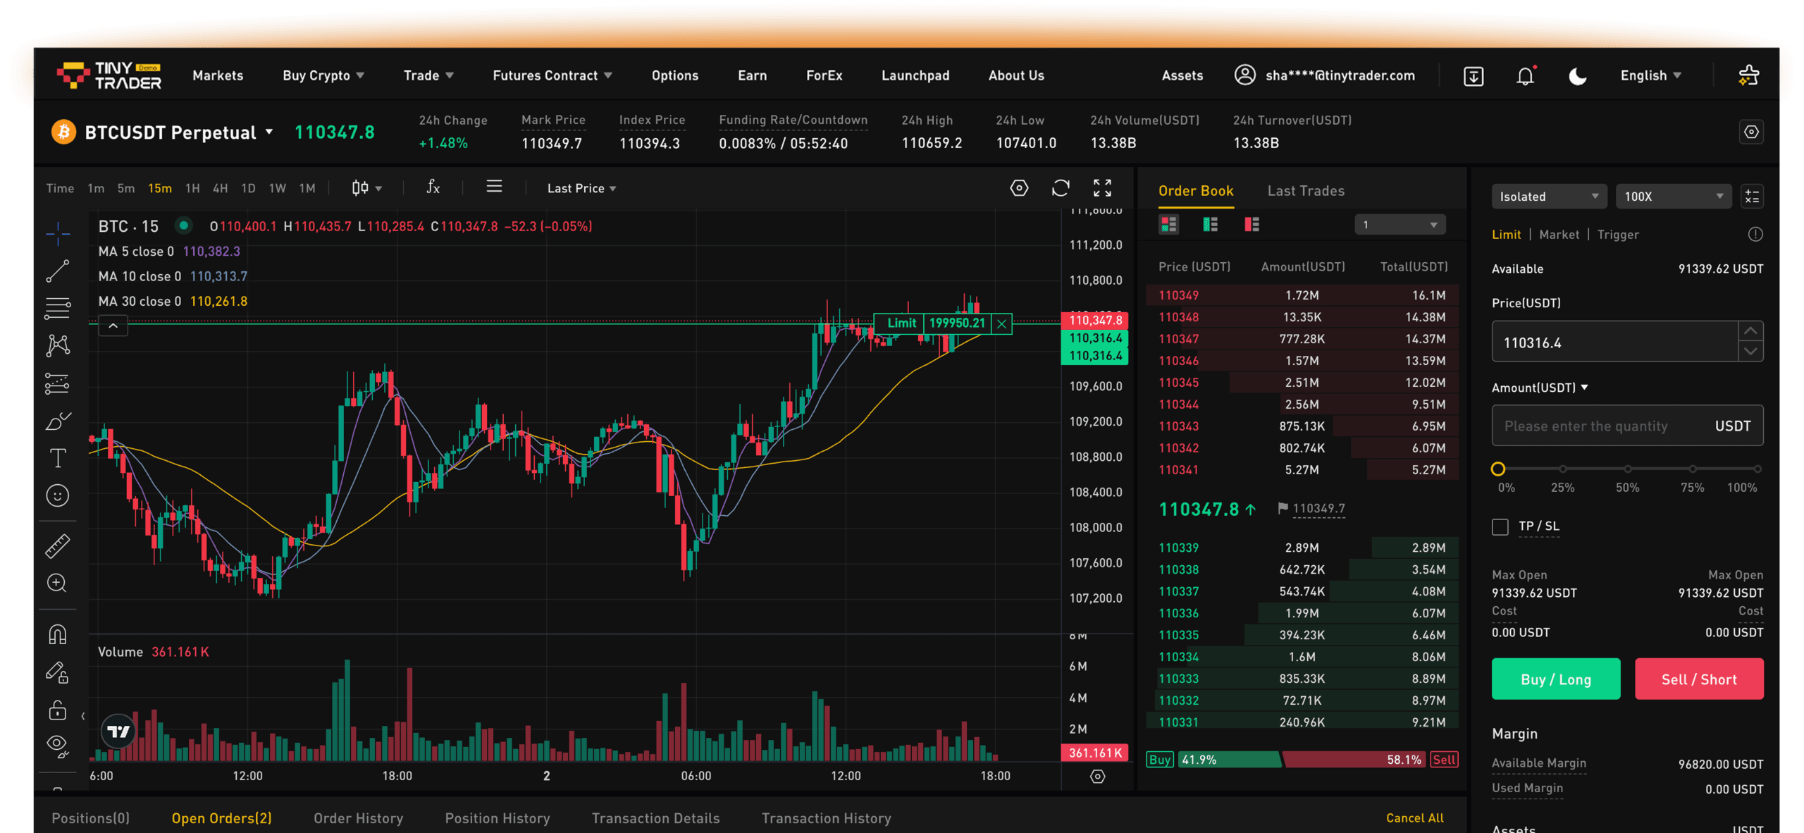Select the text annotation tool

point(58,457)
